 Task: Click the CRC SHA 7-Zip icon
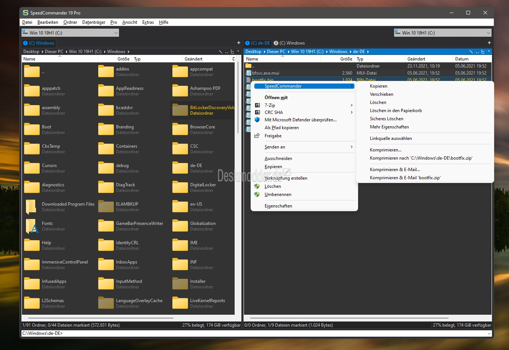pyautogui.click(x=257, y=112)
